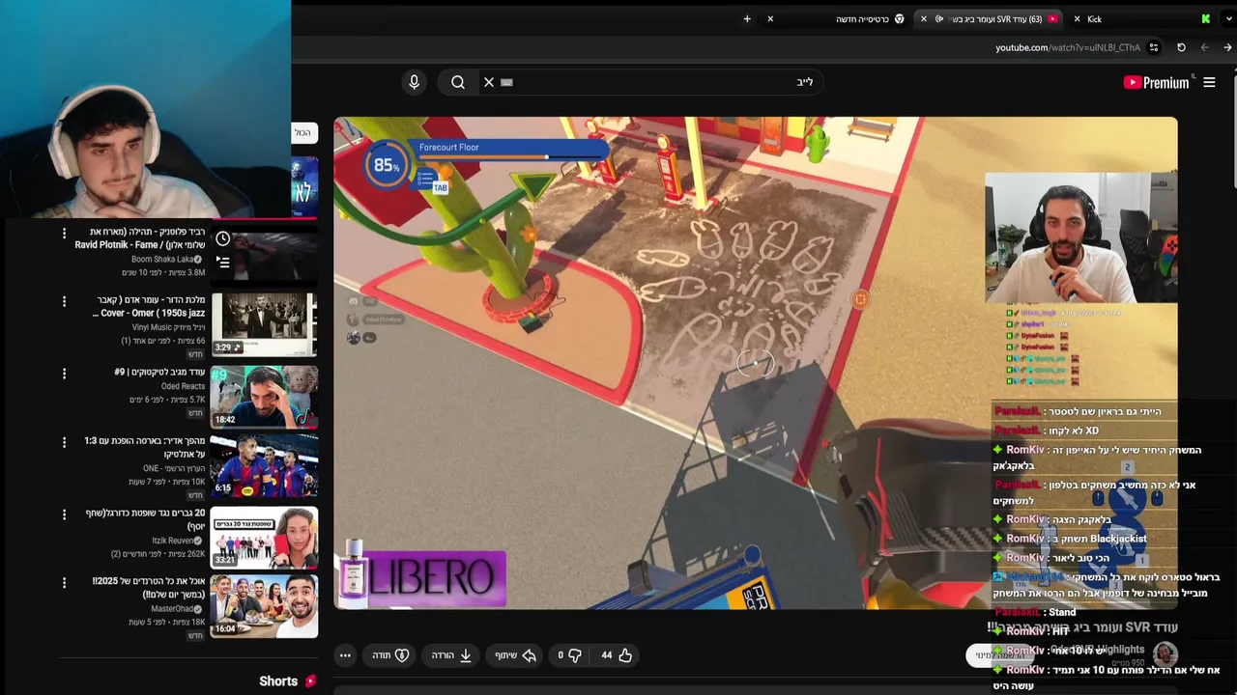
Task: Open the Shorts section icon
Action: [310, 681]
